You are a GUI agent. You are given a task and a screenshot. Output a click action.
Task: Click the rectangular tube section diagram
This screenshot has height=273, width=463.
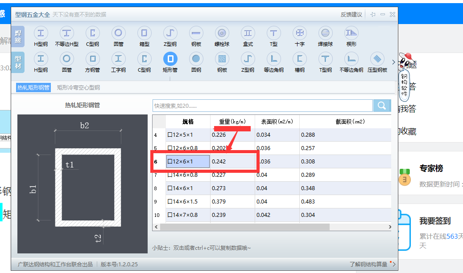[83, 183]
